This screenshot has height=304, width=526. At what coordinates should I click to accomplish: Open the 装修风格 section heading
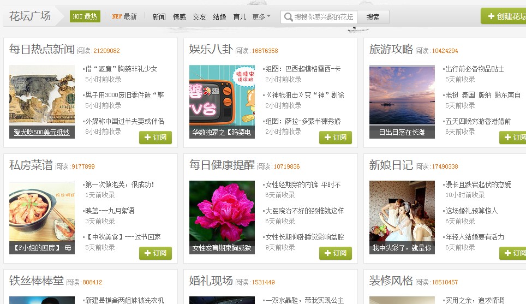pos(391,281)
